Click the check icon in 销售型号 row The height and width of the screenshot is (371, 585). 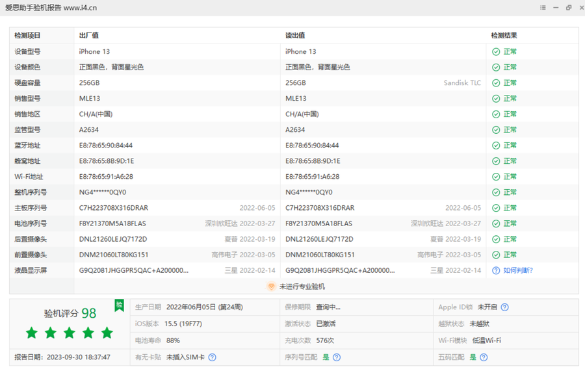[496, 99]
